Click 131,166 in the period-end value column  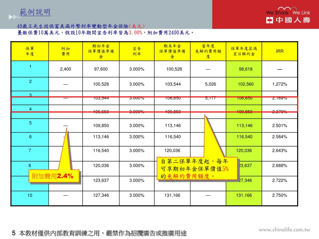[172, 195]
